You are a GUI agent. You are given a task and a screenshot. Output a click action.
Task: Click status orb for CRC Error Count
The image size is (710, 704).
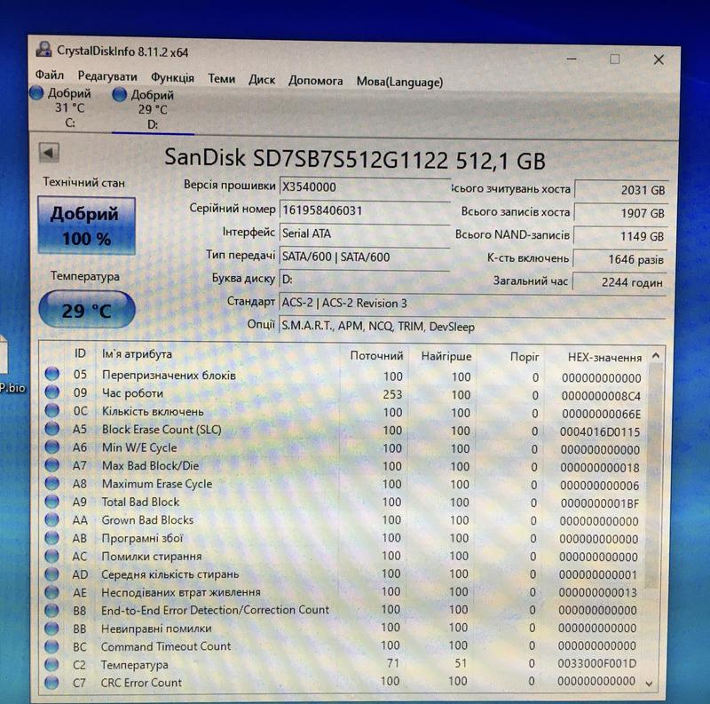52,683
